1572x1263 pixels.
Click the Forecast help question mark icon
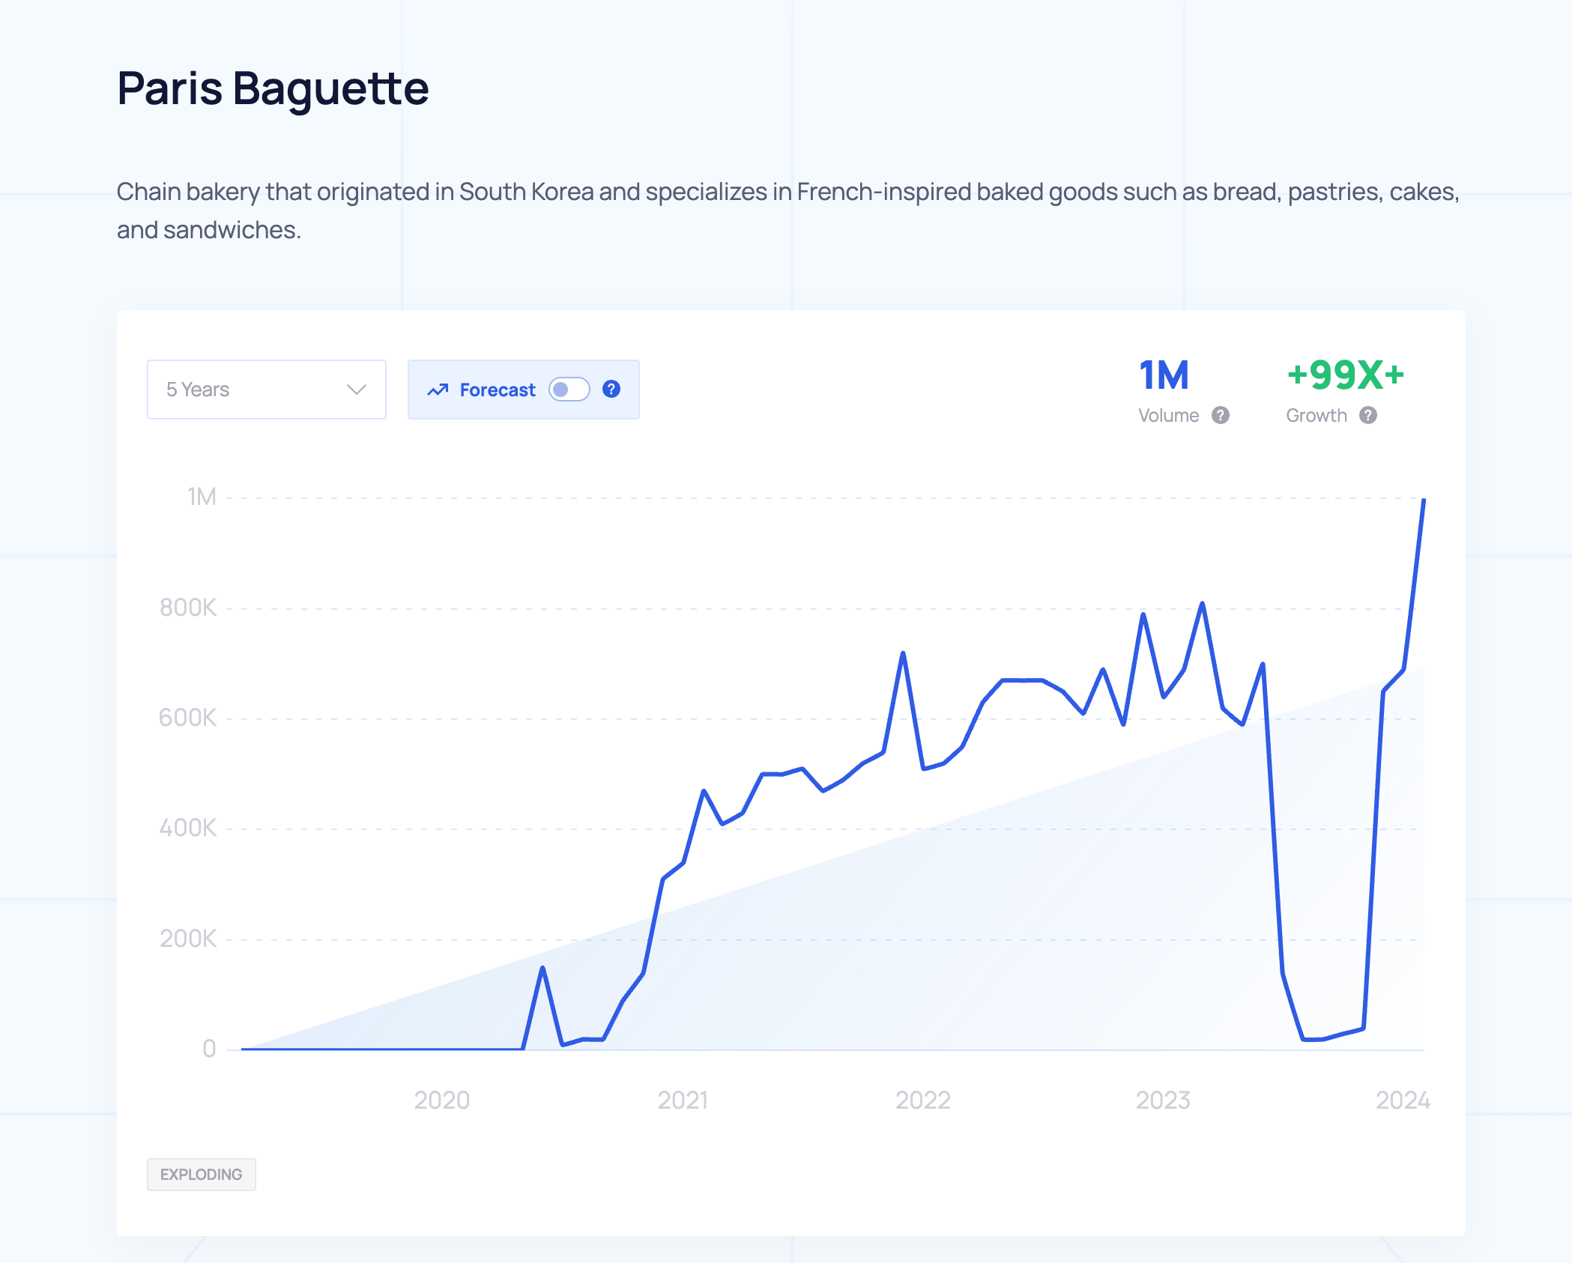tap(611, 390)
